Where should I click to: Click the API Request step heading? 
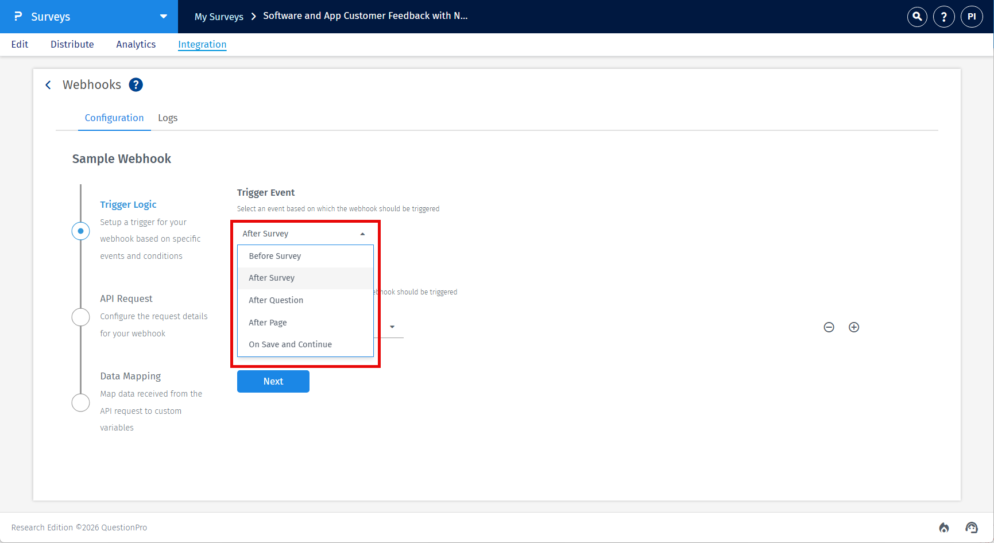(x=126, y=298)
